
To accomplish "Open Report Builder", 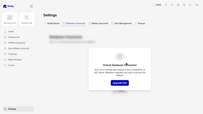I will click(x=15, y=60).
